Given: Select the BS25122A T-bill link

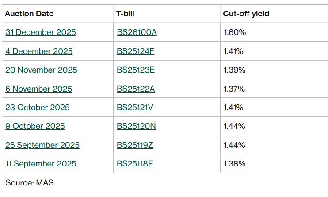Looking at the screenshot, I should [x=136, y=89].
